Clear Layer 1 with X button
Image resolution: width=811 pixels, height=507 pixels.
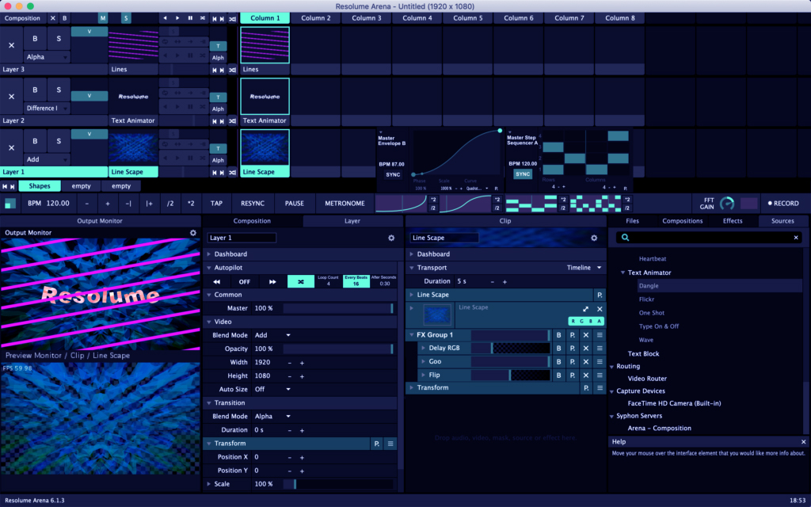[11, 147]
